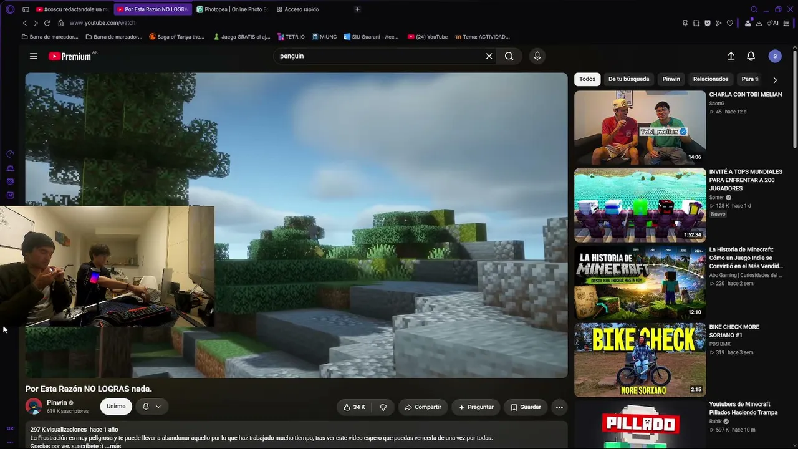798x449 pixels.
Task: Expand notification options next to bell
Action: [158, 407]
